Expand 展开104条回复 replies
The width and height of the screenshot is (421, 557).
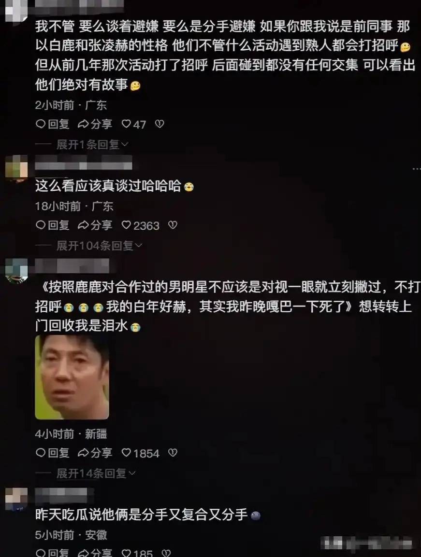point(99,246)
